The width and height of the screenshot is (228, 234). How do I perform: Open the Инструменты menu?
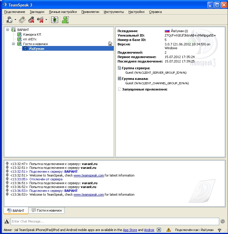click(x=114, y=12)
